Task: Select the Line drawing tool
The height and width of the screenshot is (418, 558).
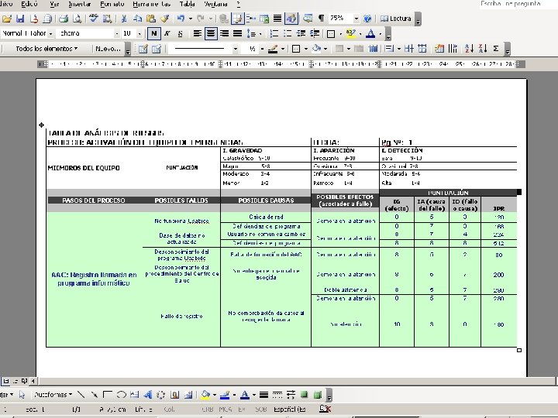Action: pos(81,395)
